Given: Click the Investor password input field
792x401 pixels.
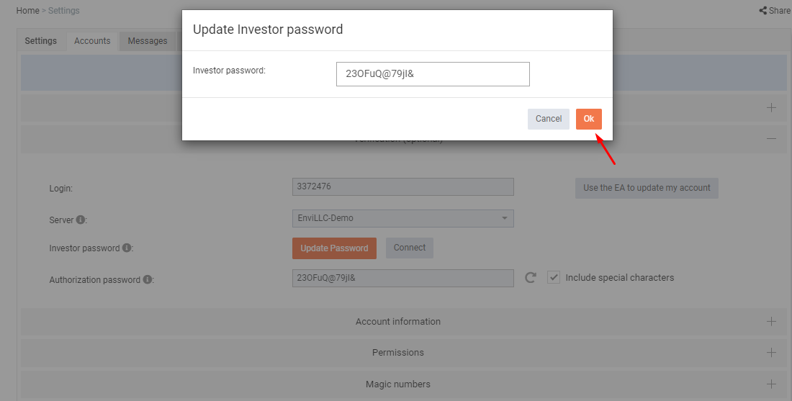Looking at the screenshot, I should [433, 73].
